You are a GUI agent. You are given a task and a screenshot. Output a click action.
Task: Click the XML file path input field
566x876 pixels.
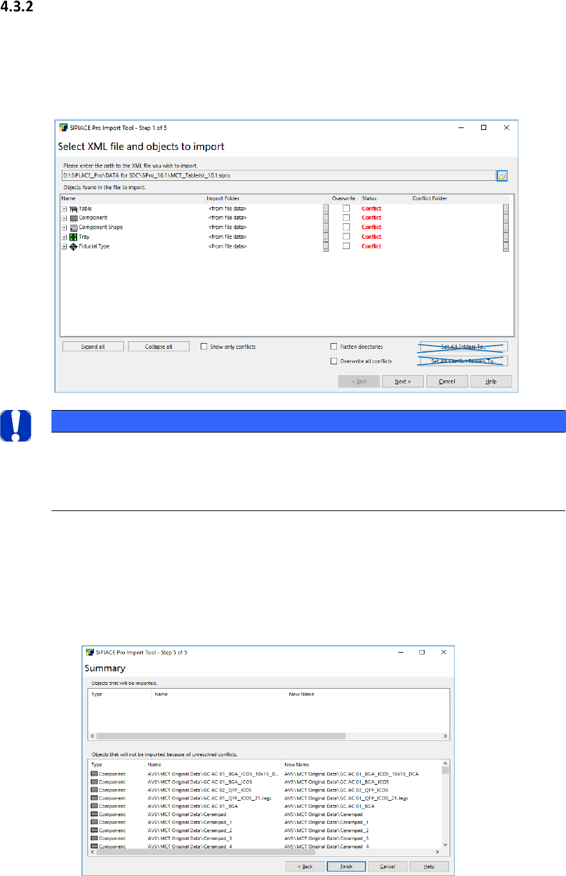click(277, 175)
